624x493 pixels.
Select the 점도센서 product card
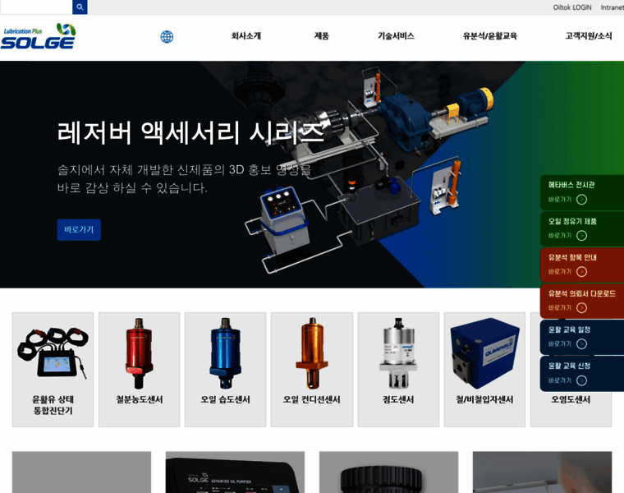click(x=398, y=370)
